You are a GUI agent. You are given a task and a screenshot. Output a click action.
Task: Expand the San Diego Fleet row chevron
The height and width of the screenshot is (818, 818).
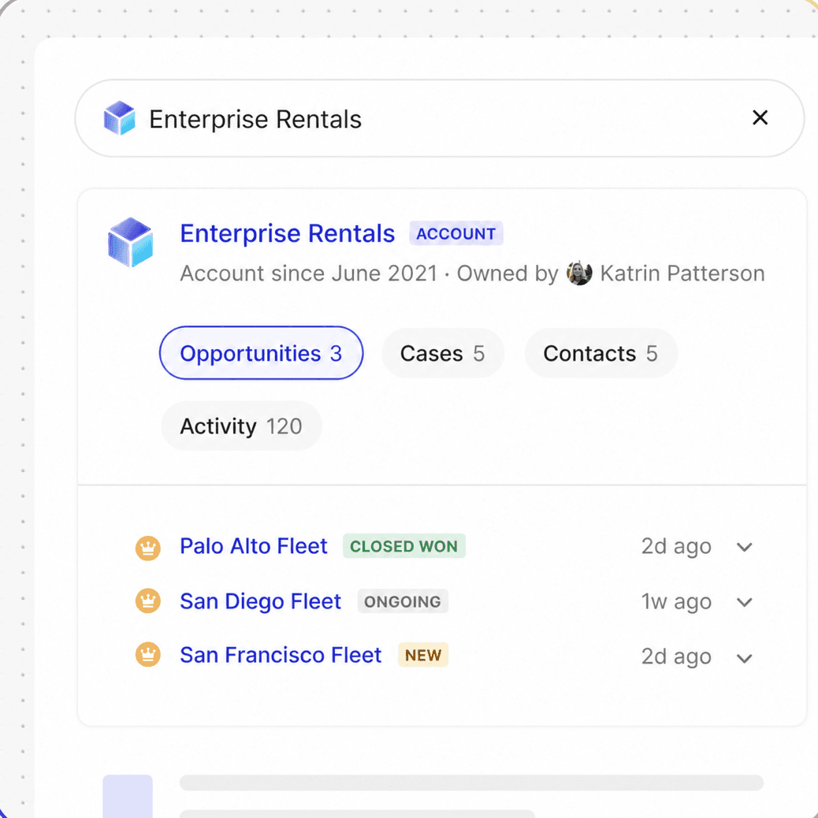pos(745,601)
